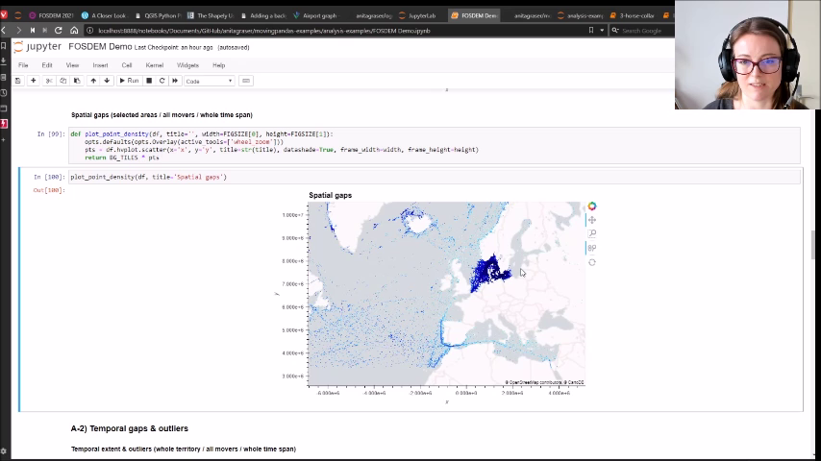
Task: Open the Kernel menu
Action: pos(154,65)
